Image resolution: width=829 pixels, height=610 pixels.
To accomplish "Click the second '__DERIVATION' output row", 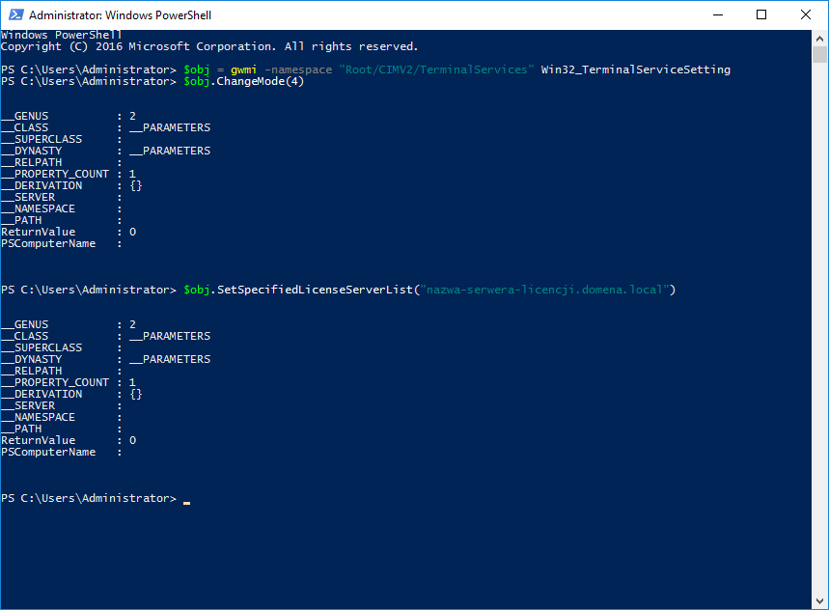I will [71, 395].
